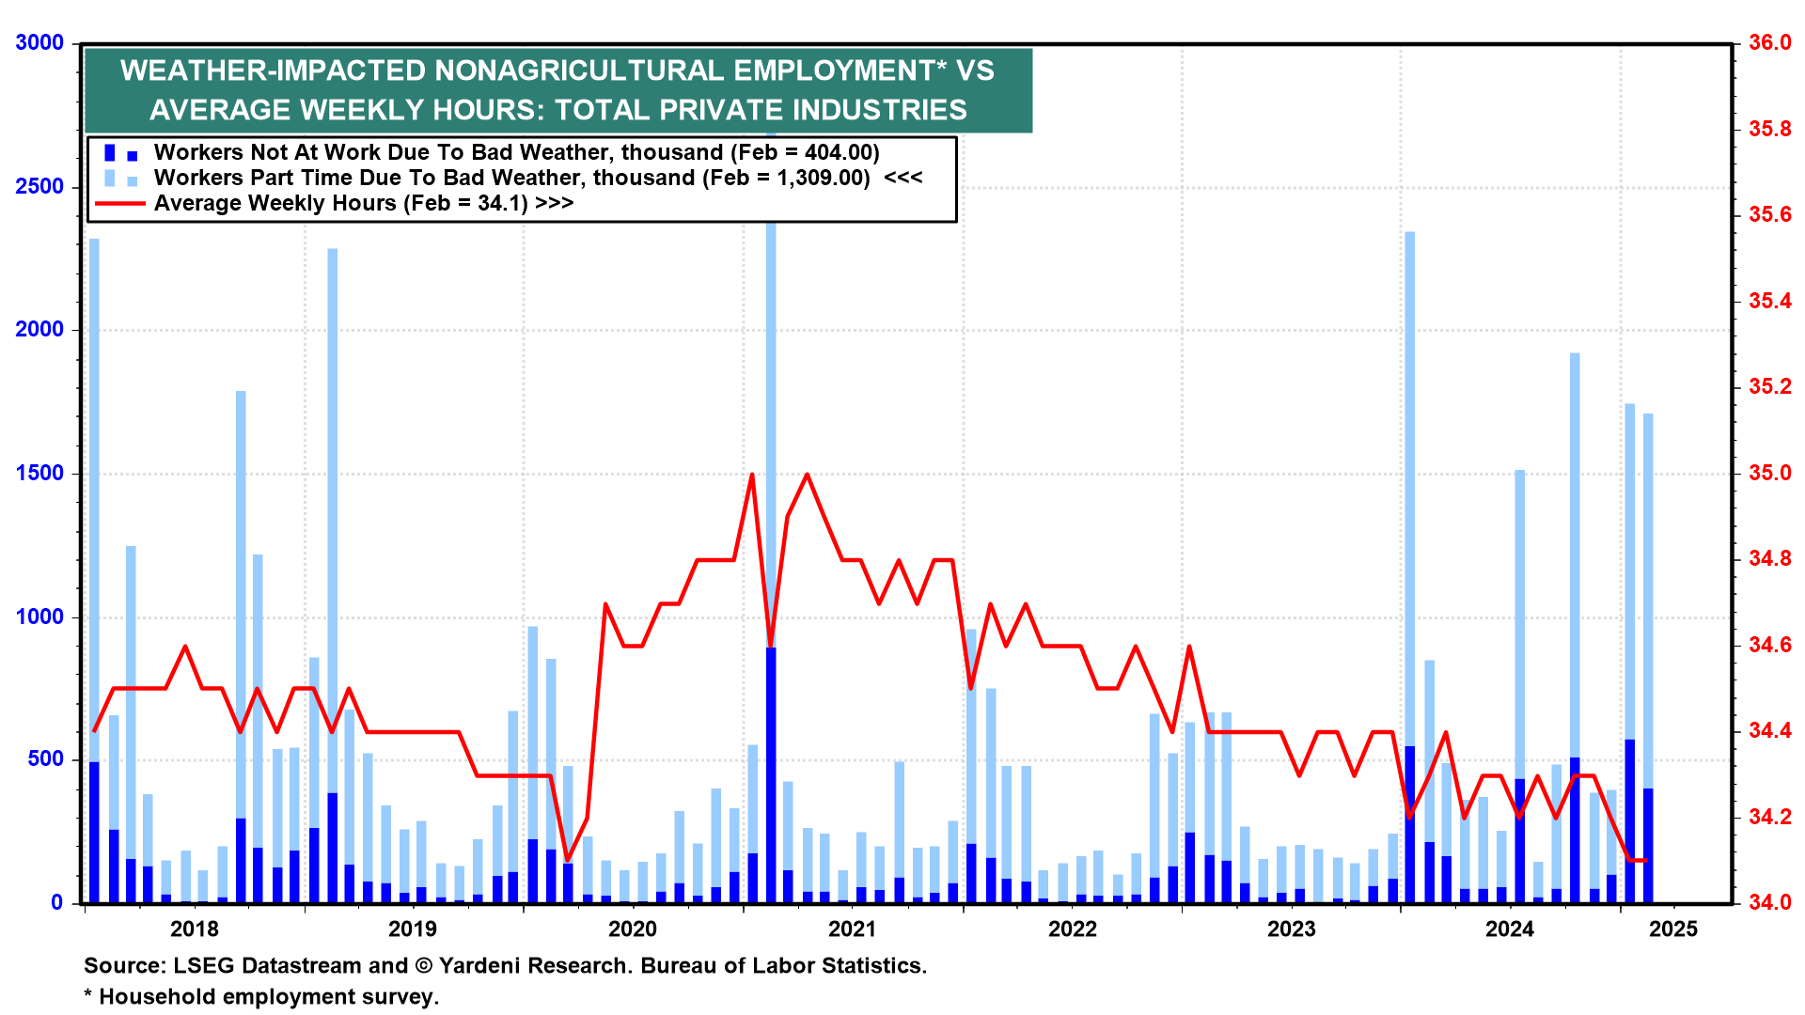Click the 1500 left axis label
The height and width of the screenshot is (1015, 1805).
coord(39,474)
